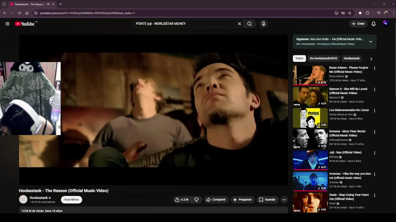Image resolution: width=396 pixels, height=222 pixels.
Task: Open the browser extensions puzzle icon
Action: [x=368, y=13]
